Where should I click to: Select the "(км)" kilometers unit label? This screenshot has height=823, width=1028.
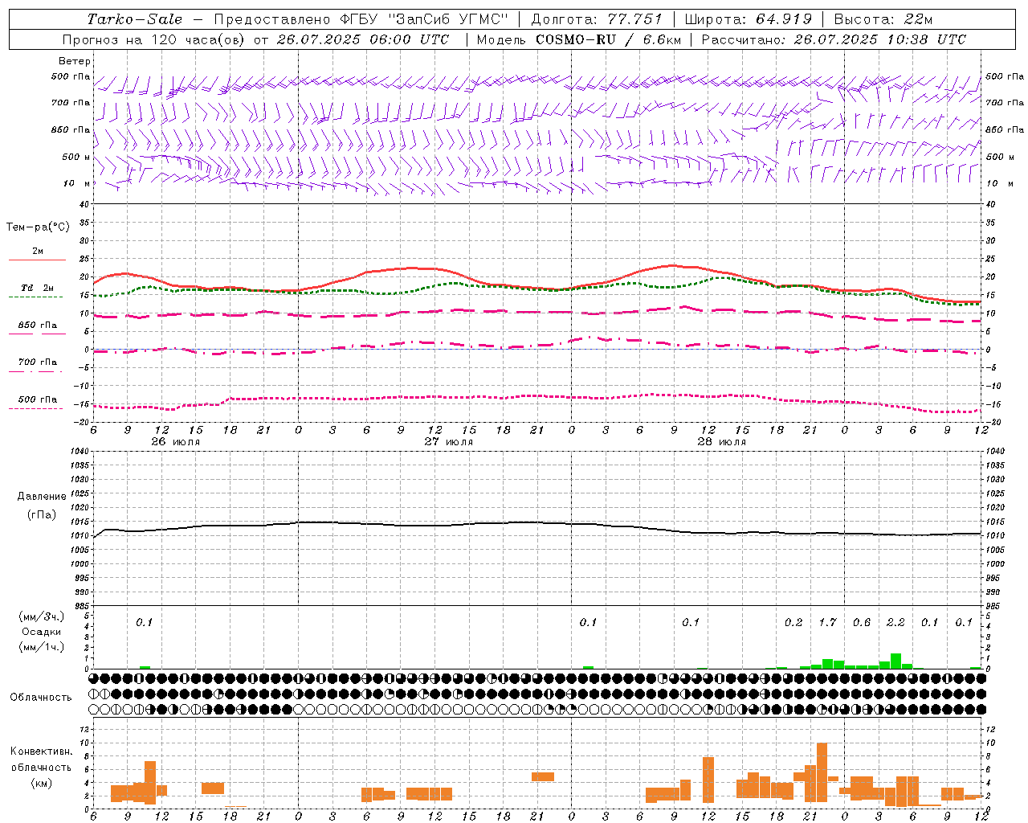[42, 783]
